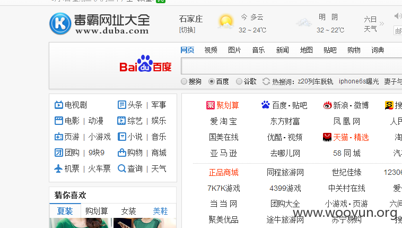Click the 电影 film clapper icon
The width and height of the screenshot is (402, 228).
pyautogui.click(x=59, y=121)
